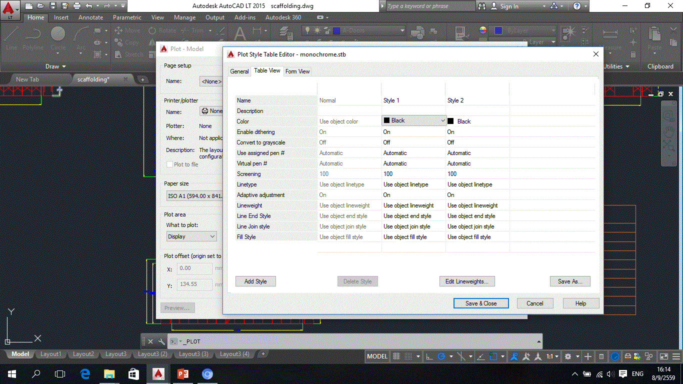Click the Add Style button

tap(255, 281)
